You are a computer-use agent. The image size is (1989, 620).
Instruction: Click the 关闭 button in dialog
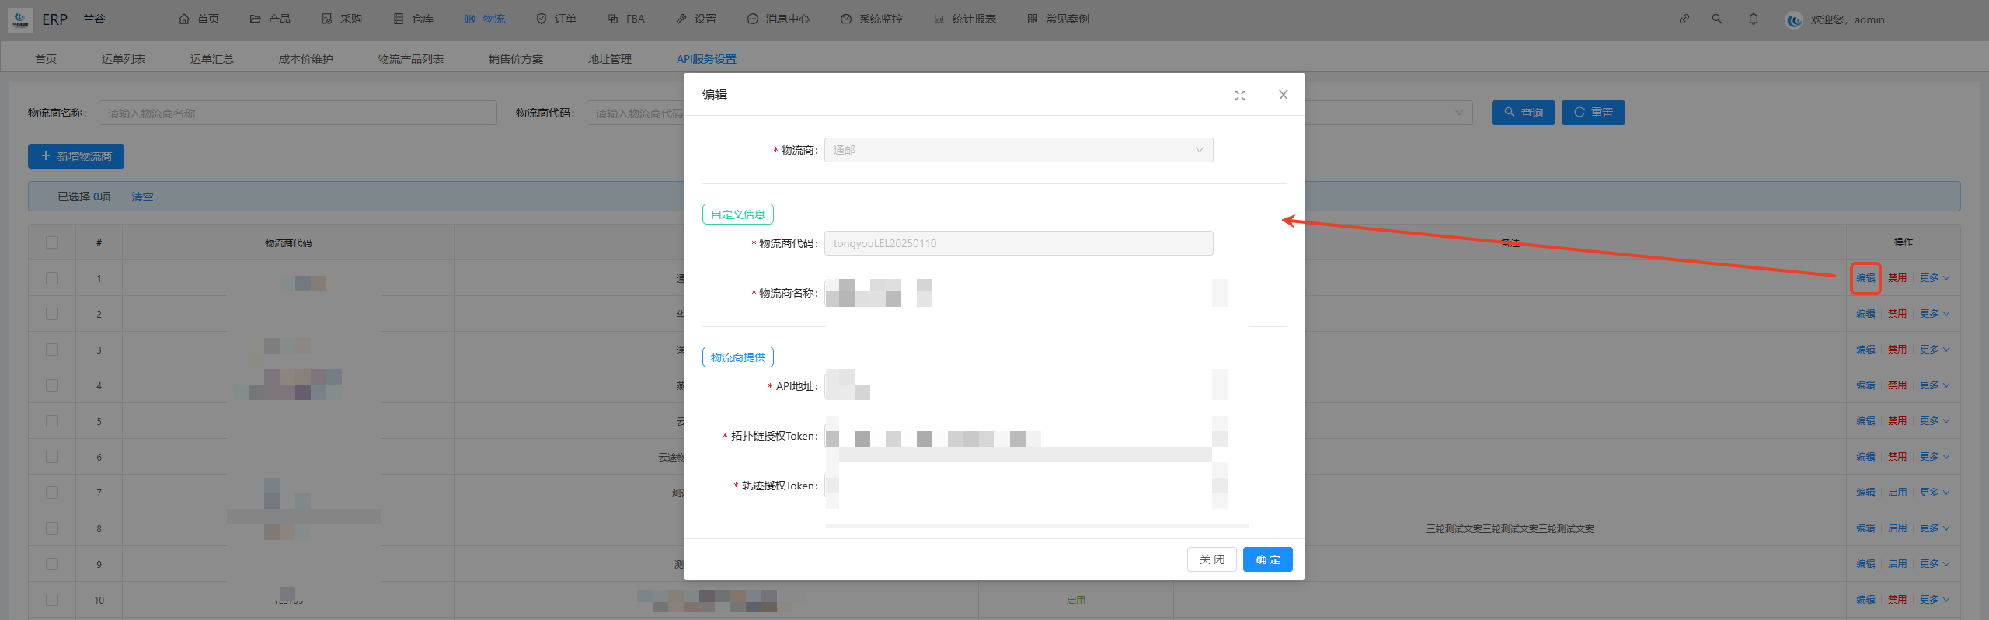[1211, 559]
